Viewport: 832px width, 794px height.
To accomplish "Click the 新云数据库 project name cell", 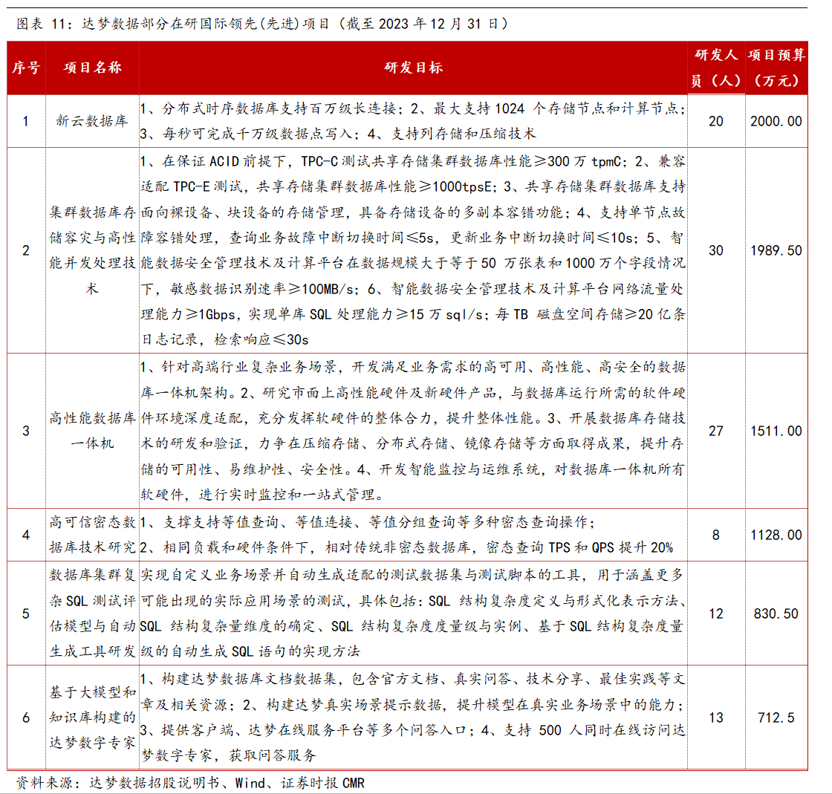I will click(92, 121).
